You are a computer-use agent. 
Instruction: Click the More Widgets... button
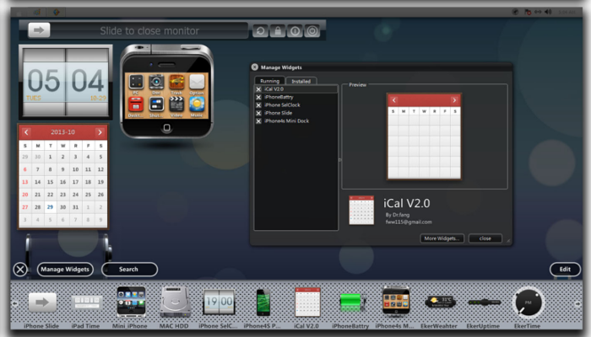tap(442, 238)
